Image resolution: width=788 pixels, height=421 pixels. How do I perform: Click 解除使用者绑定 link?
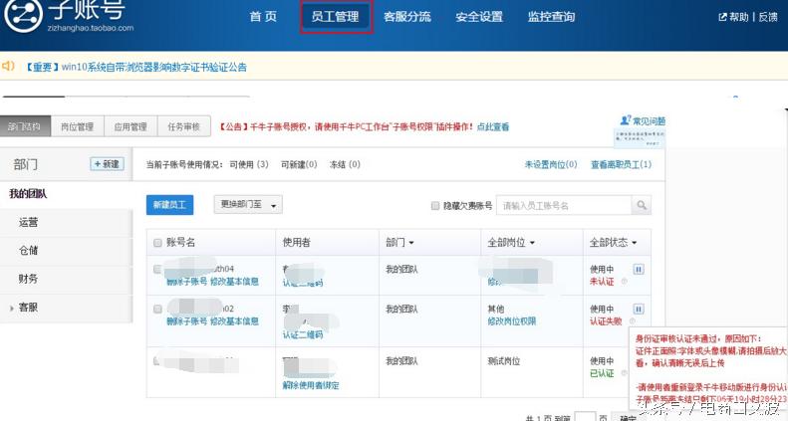point(311,385)
